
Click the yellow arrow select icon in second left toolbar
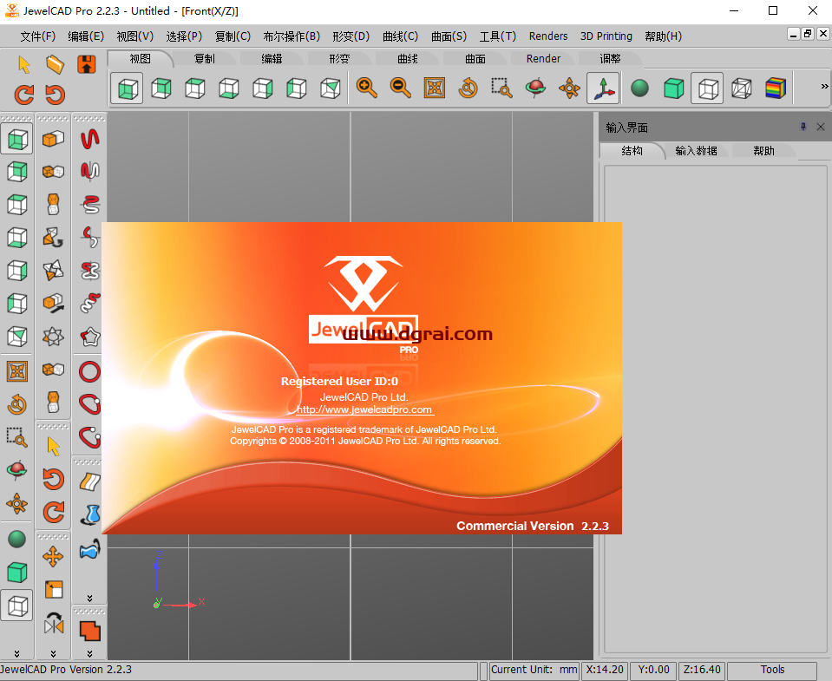click(x=53, y=446)
